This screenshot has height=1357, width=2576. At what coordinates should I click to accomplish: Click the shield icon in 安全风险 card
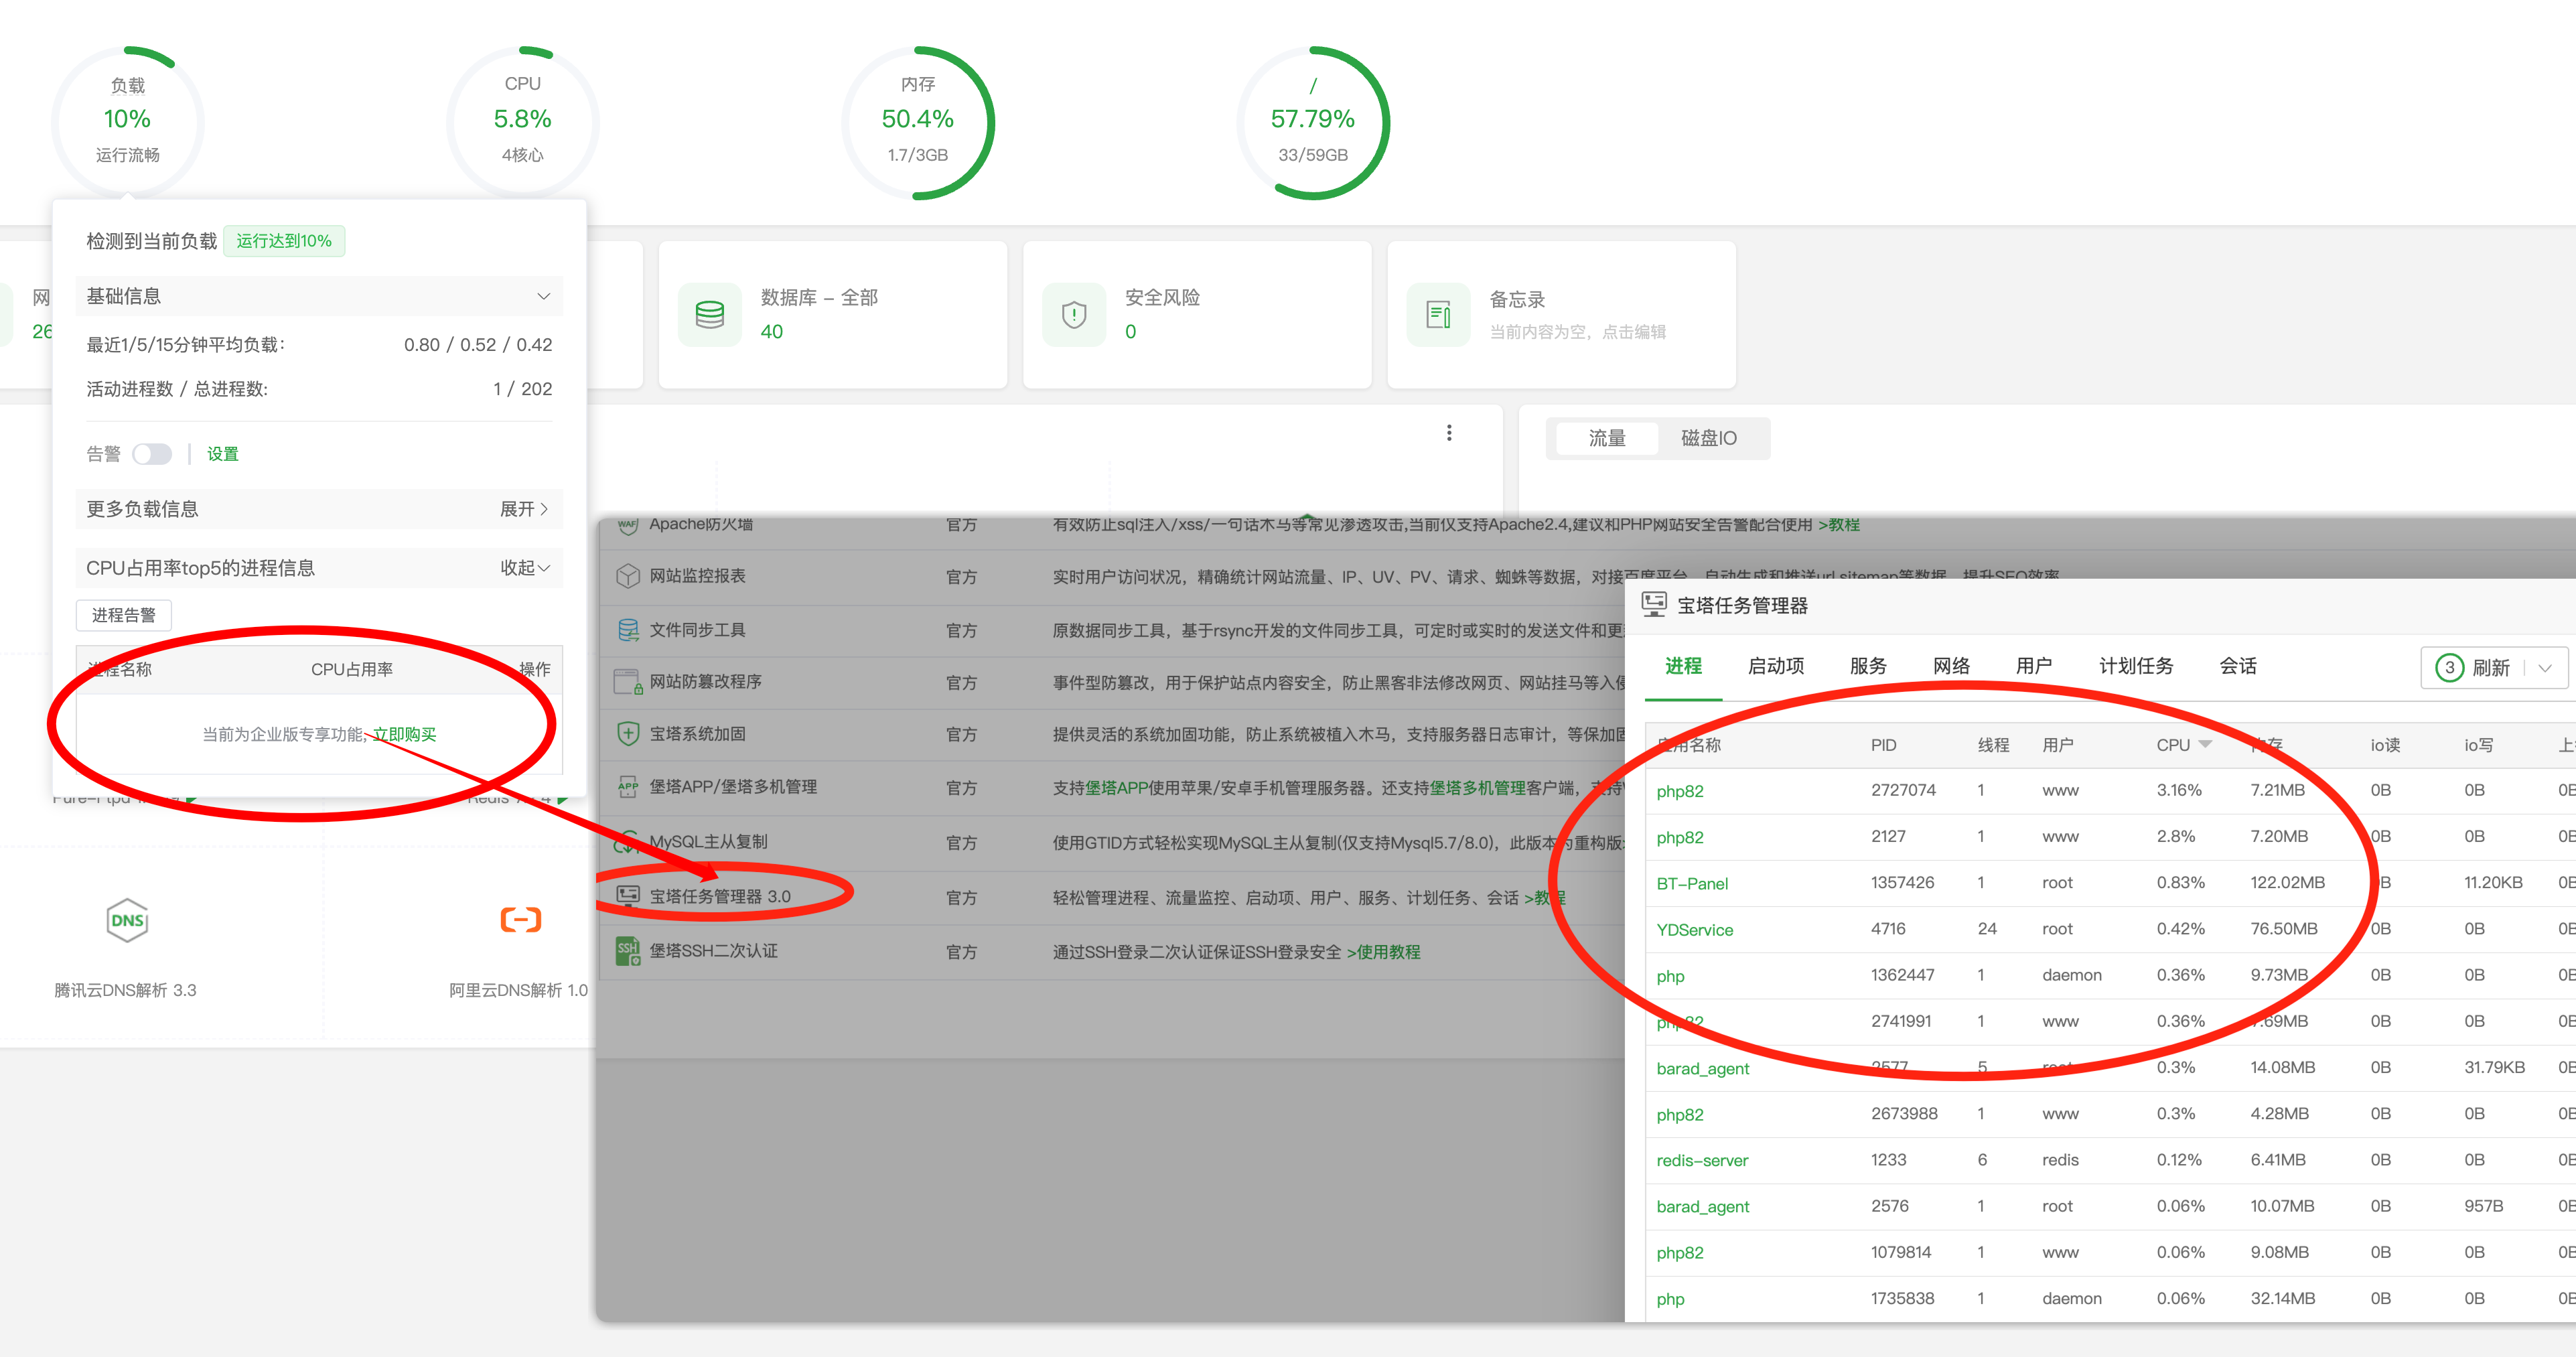pyautogui.click(x=1074, y=315)
